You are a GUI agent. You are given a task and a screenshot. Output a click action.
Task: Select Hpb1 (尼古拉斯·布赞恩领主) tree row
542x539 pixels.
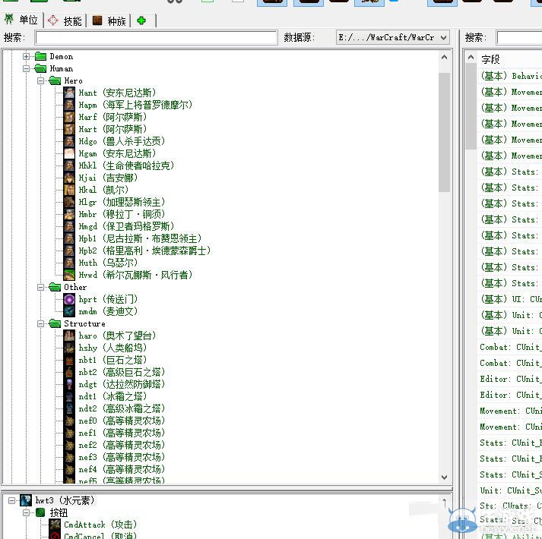tap(132, 238)
